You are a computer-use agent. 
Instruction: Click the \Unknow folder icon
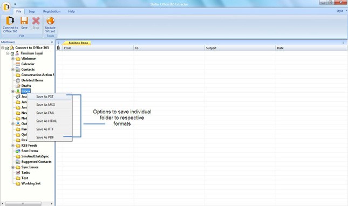coord(18,59)
